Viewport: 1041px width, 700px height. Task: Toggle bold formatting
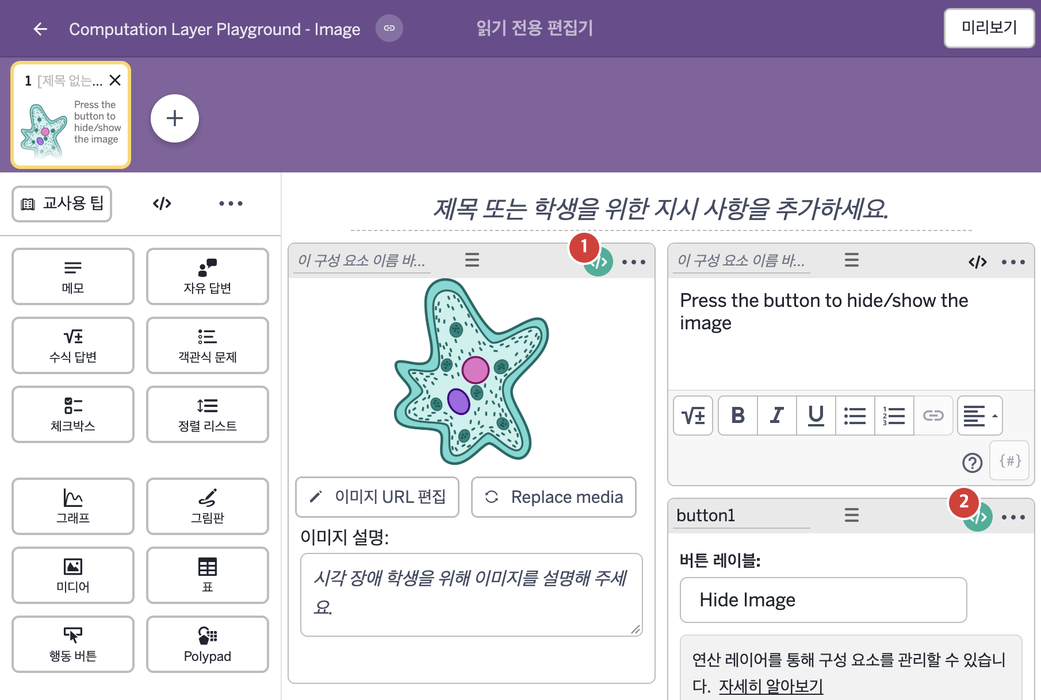pyautogui.click(x=738, y=416)
